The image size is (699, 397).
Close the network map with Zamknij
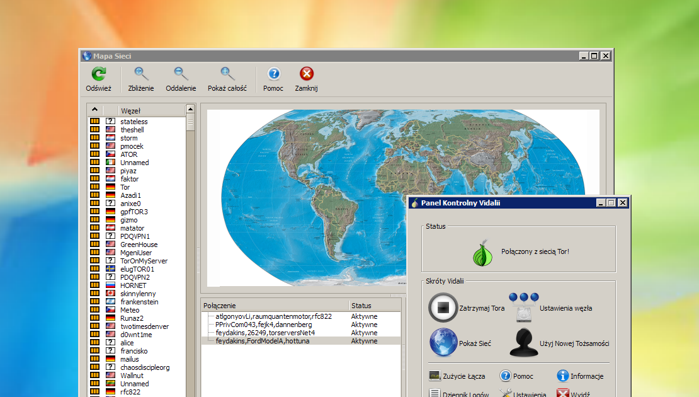[x=306, y=79]
